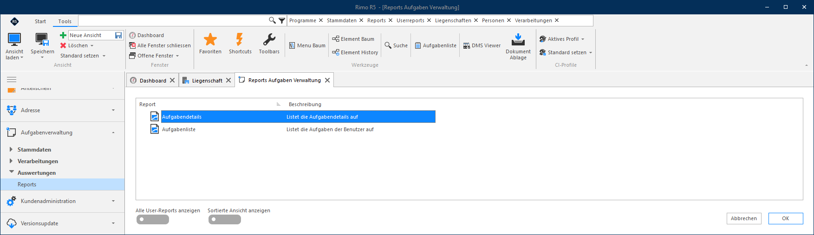Remove the Liegenschaften filter chip
The width and height of the screenshot is (814, 235).
(x=476, y=20)
